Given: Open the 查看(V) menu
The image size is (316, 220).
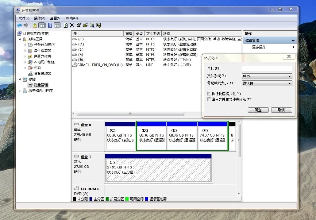Looking at the screenshot, I should tap(56, 18).
